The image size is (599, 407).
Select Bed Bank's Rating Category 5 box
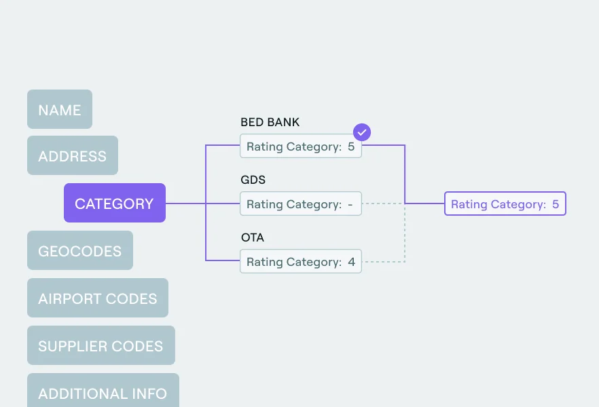[301, 147]
